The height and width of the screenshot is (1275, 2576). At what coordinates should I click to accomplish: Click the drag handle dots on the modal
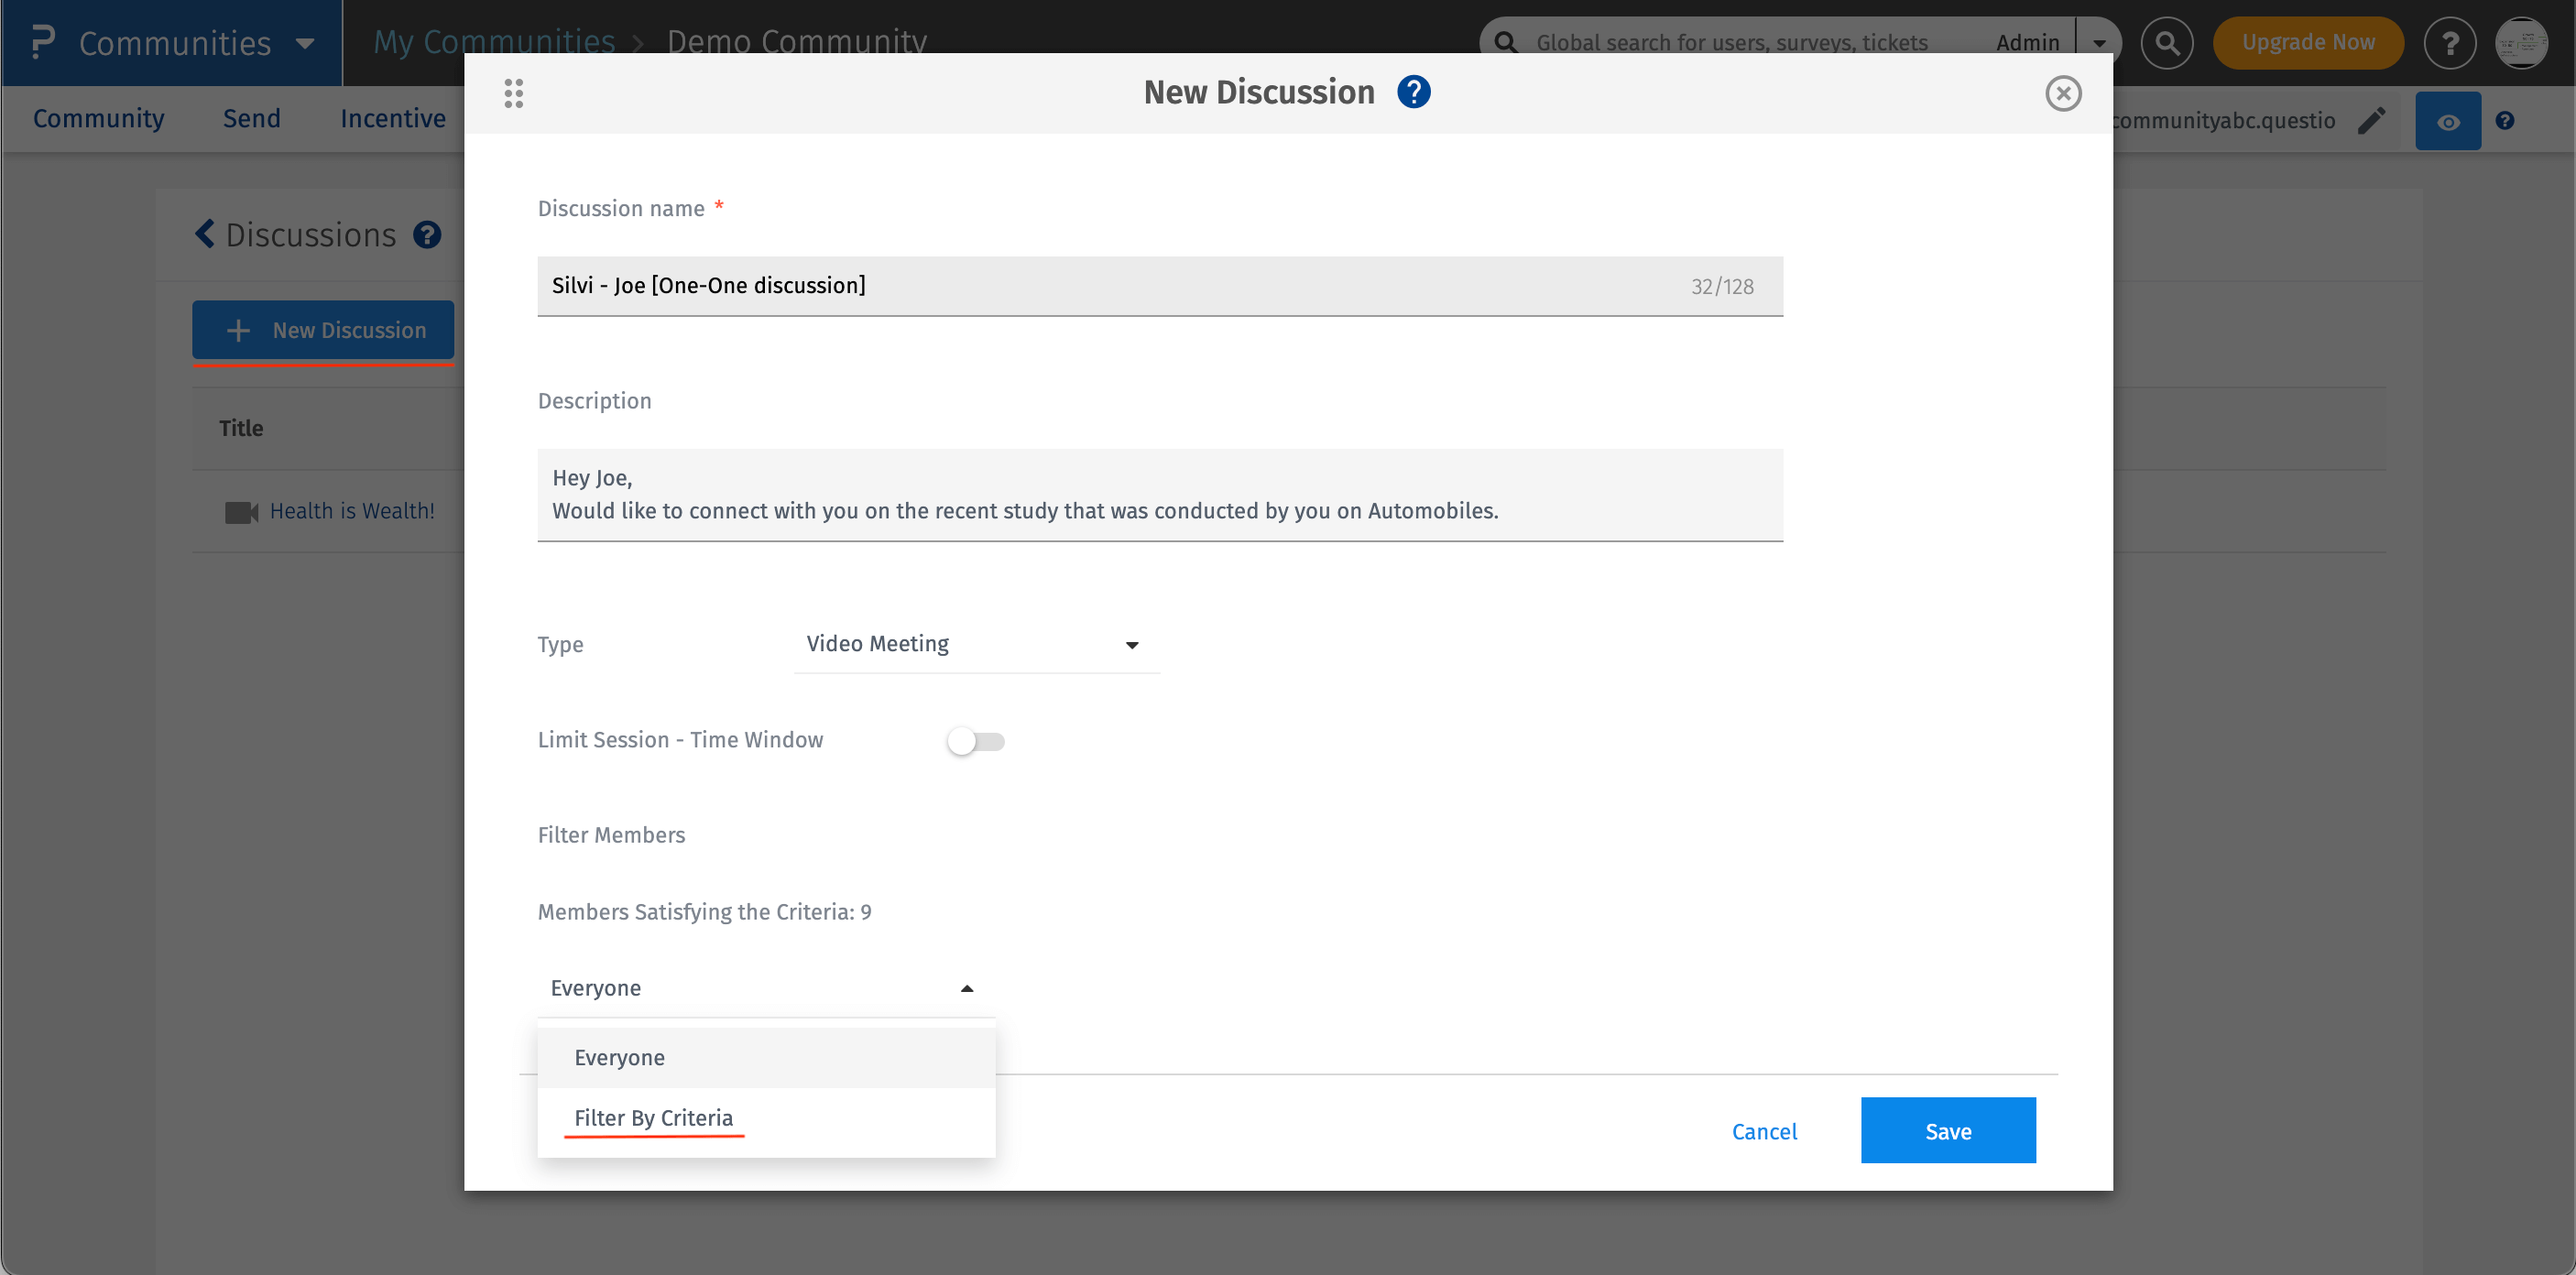(x=514, y=93)
